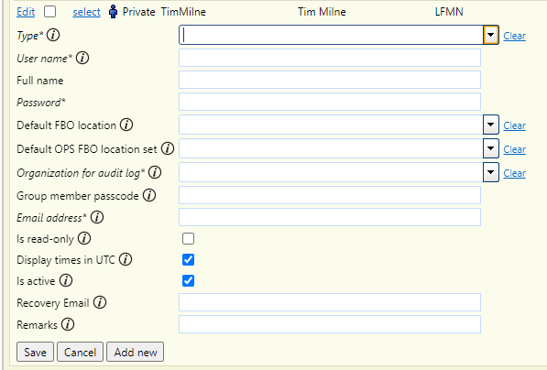The width and height of the screenshot is (547, 370).
Task: Click the info icon next to Type
Action: (53, 35)
